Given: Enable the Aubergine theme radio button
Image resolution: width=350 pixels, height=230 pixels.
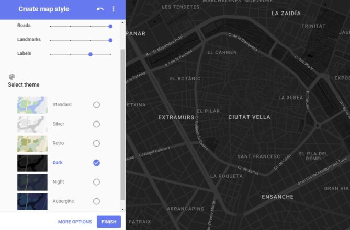Looking at the screenshot, I should [96, 201].
